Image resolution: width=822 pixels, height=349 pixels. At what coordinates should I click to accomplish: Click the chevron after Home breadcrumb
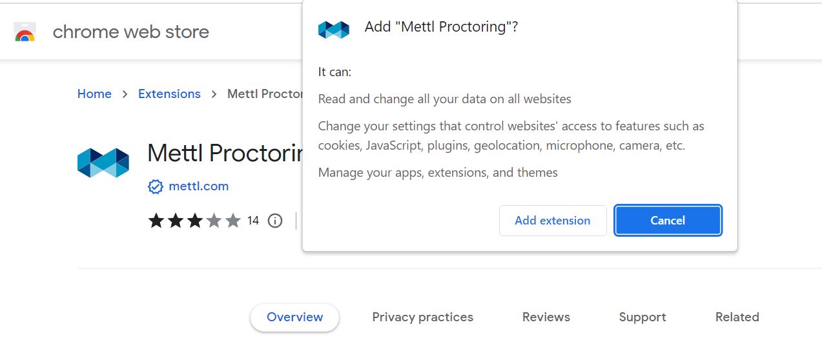point(125,94)
